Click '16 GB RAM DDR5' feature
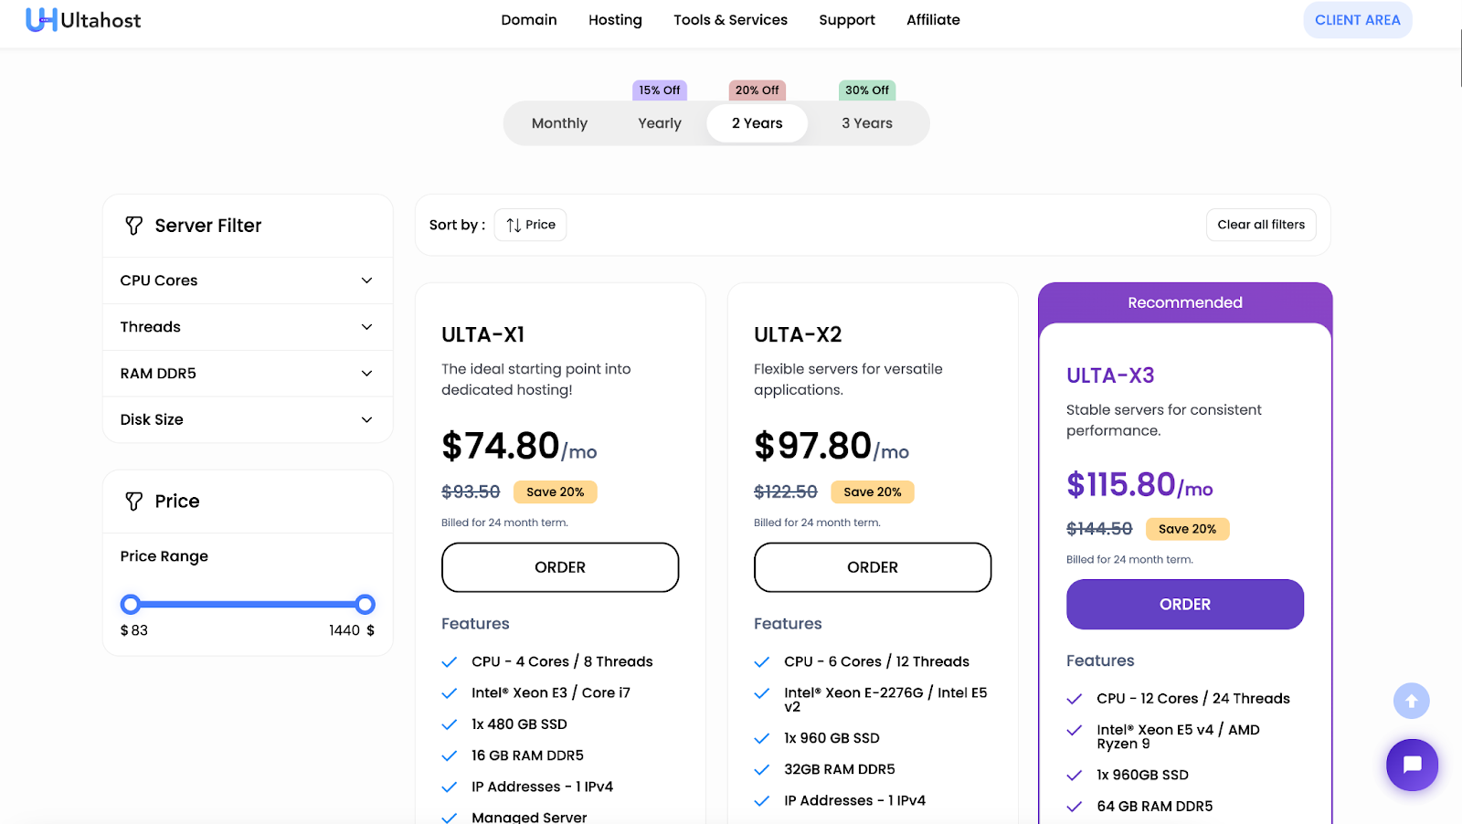The image size is (1462, 824). [x=527, y=755]
